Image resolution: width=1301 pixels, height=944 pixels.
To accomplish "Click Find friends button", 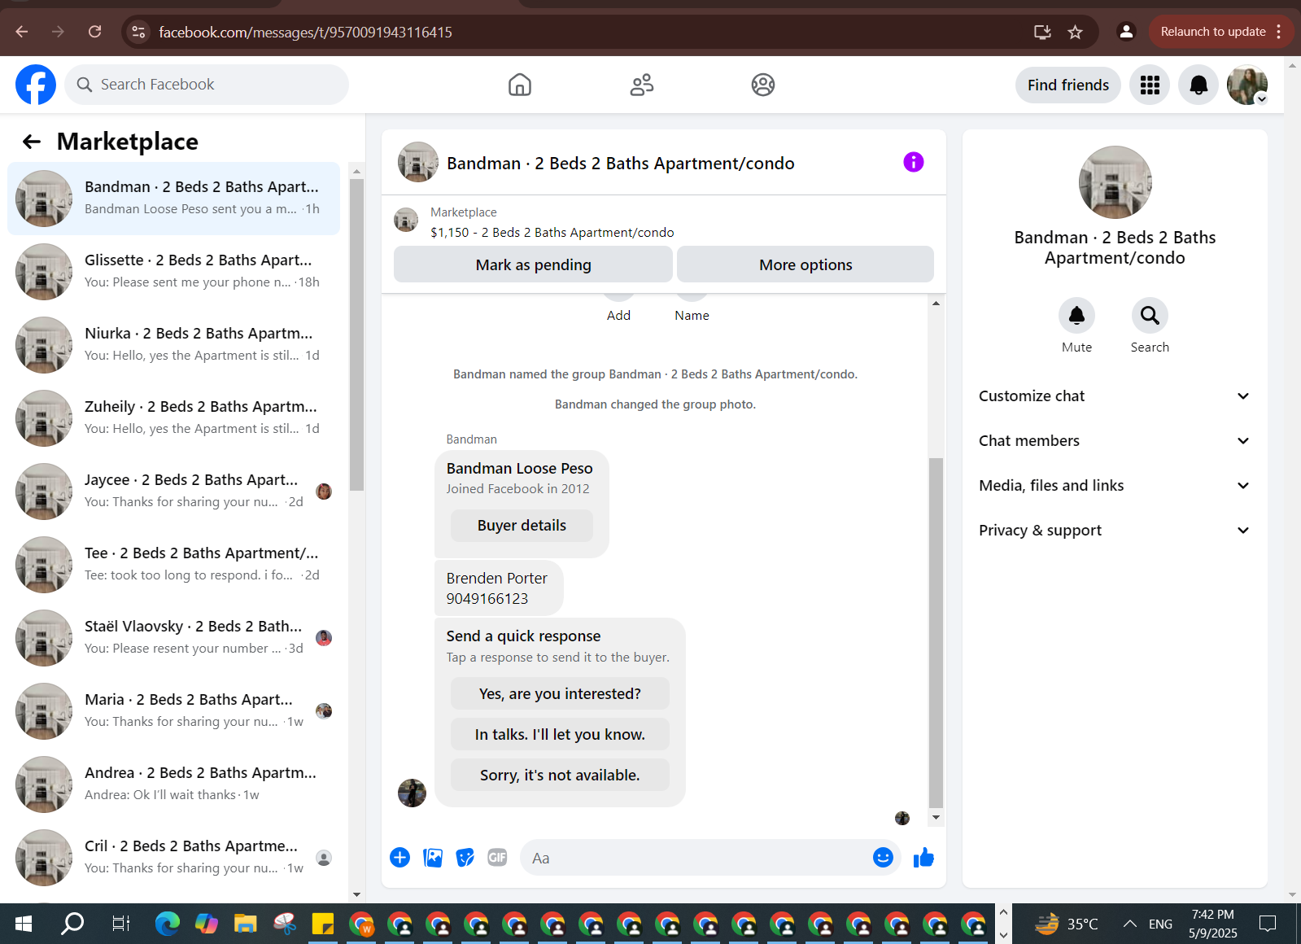I will tap(1067, 85).
